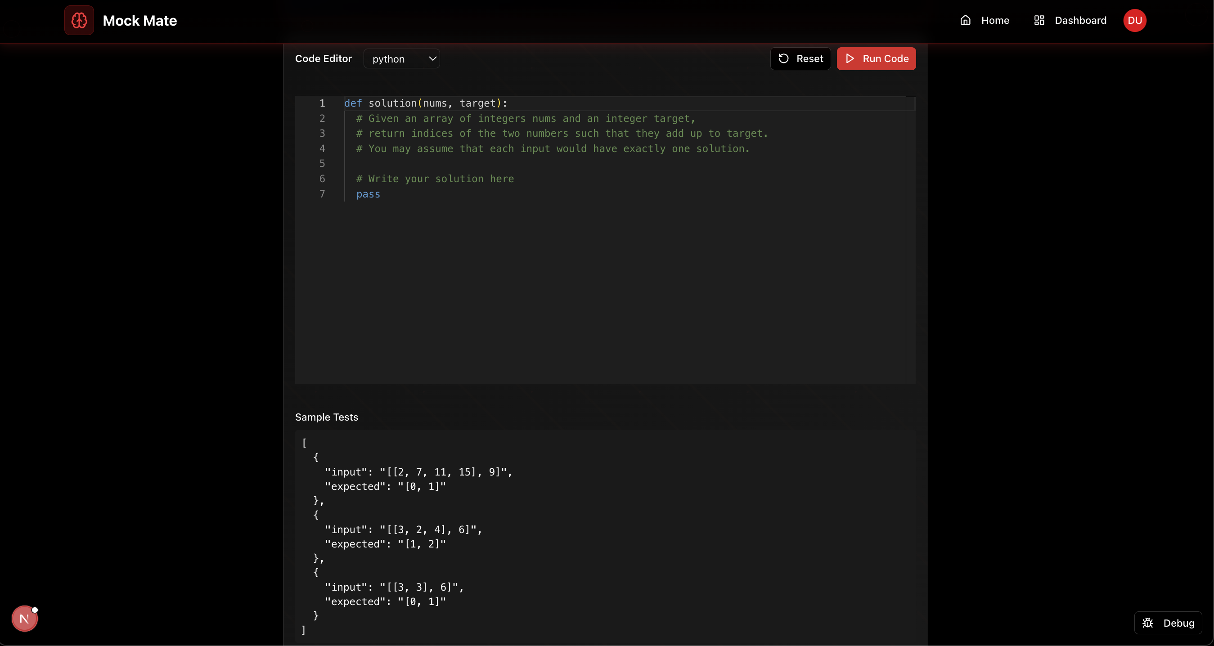This screenshot has width=1214, height=646.
Task: Click the Mock Mate brain logo icon
Action: 79,20
